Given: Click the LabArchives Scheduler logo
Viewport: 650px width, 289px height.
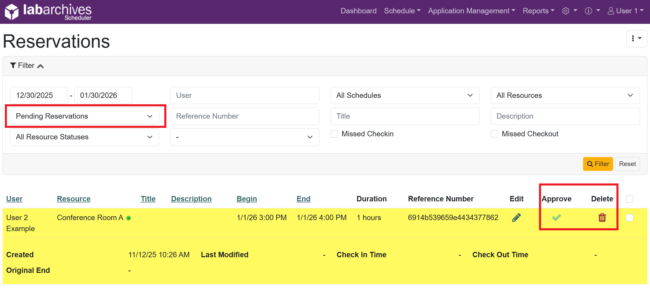Looking at the screenshot, I should tap(48, 12).
